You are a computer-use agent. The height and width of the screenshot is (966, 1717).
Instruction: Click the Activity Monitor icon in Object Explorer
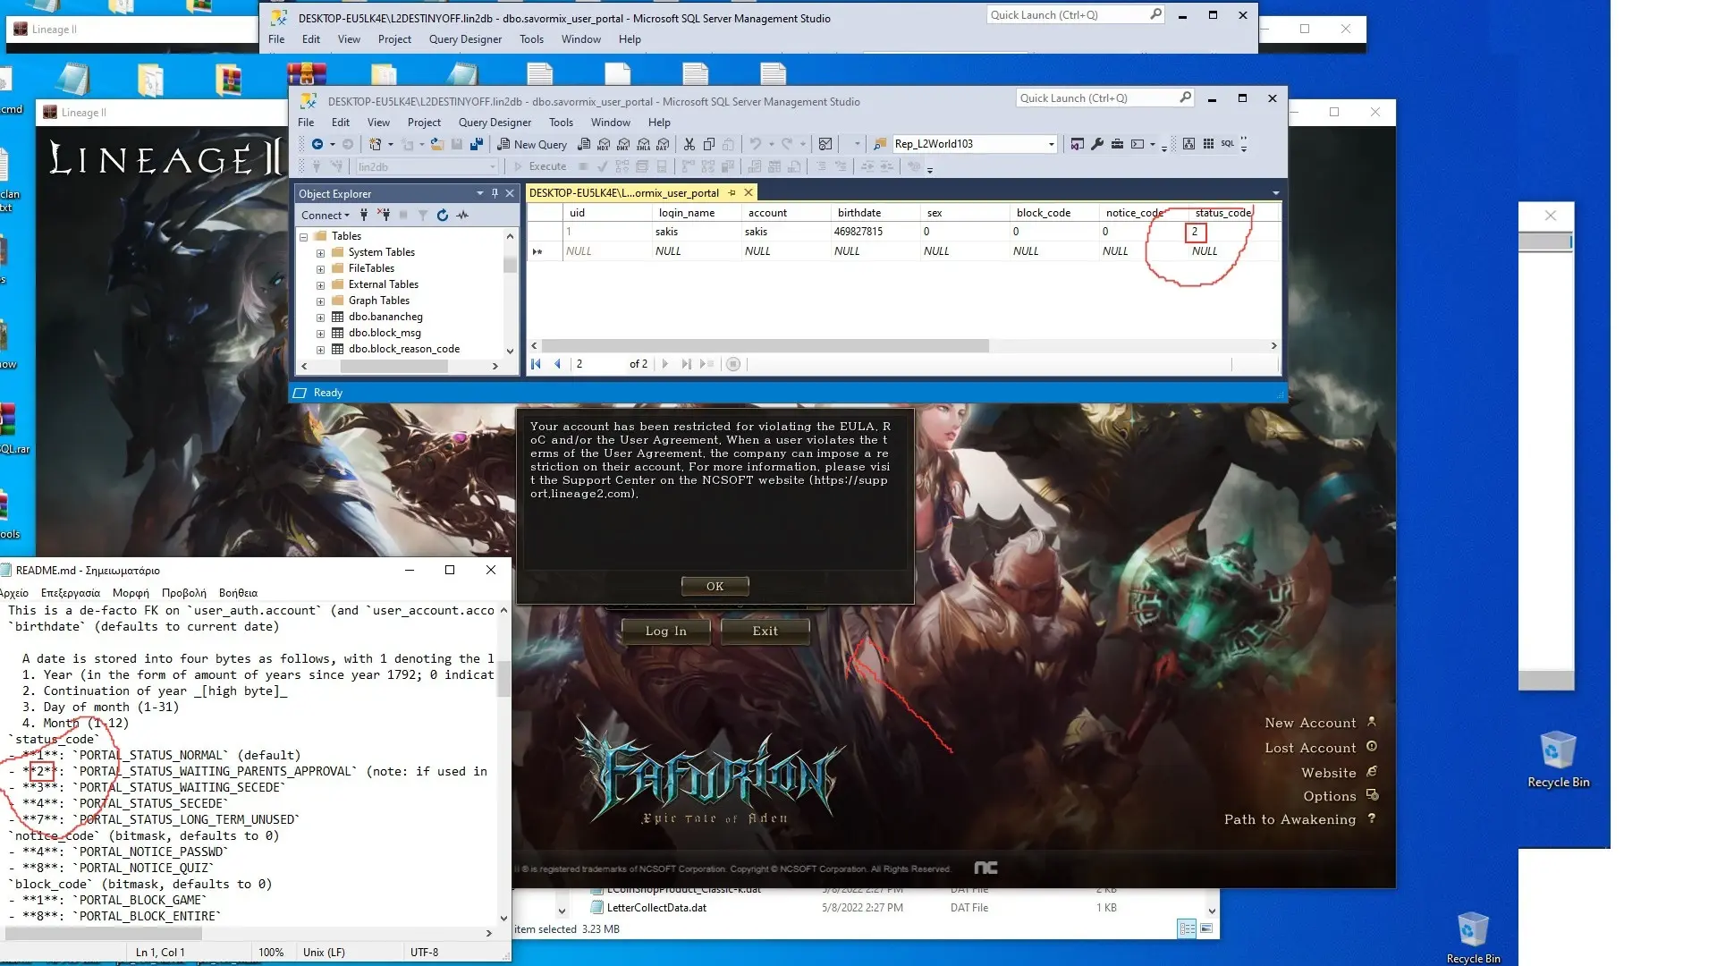tap(462, 215)
